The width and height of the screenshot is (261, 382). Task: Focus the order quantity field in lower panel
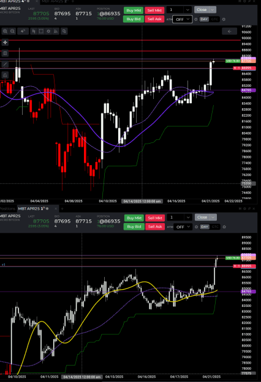(176, 218)
